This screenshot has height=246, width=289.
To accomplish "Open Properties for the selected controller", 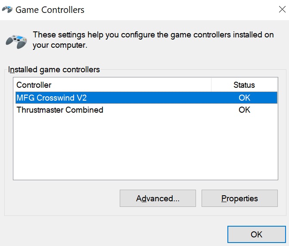I will [x=239, y=198].
